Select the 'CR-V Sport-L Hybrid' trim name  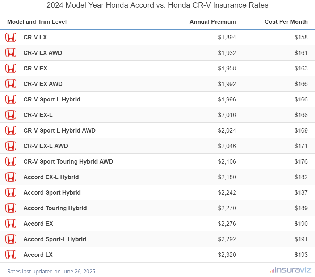click(52, 99)
